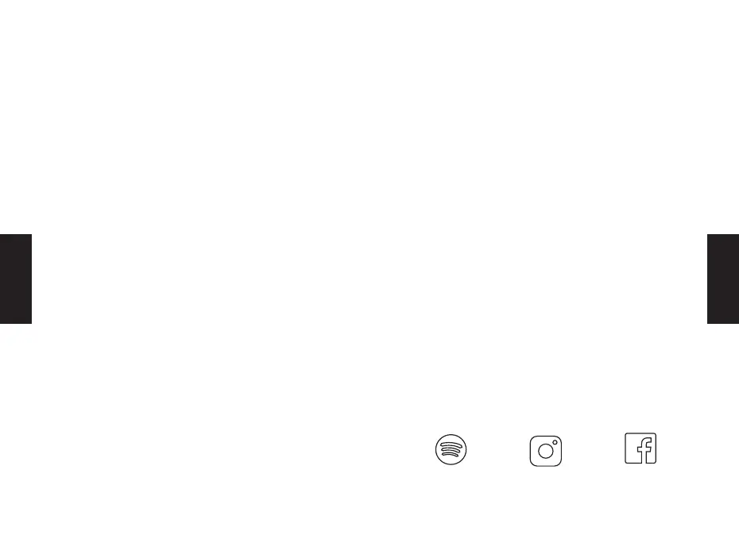
Task: Follow the Instagram social link
Action: point(546,450)
